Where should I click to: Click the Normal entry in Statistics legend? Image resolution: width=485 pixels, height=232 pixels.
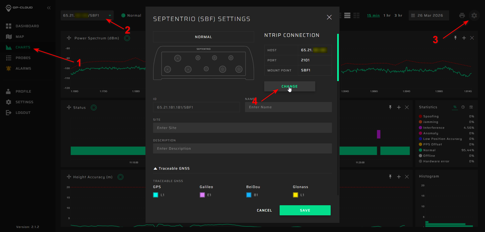coord(446,150)
